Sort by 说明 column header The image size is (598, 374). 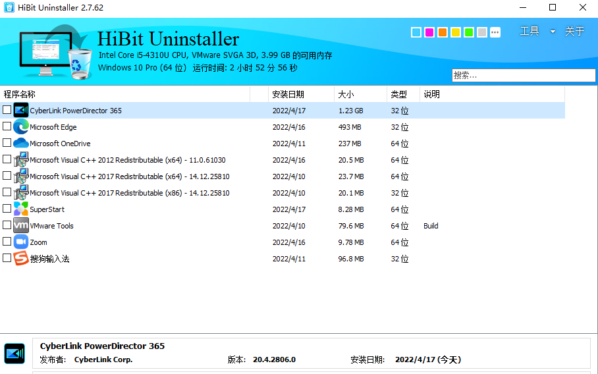point(492,94)
